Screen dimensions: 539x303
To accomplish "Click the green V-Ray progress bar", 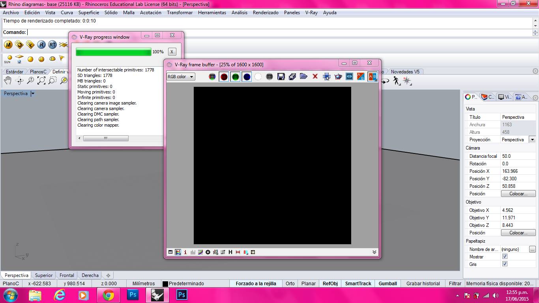I will point(114,52).
